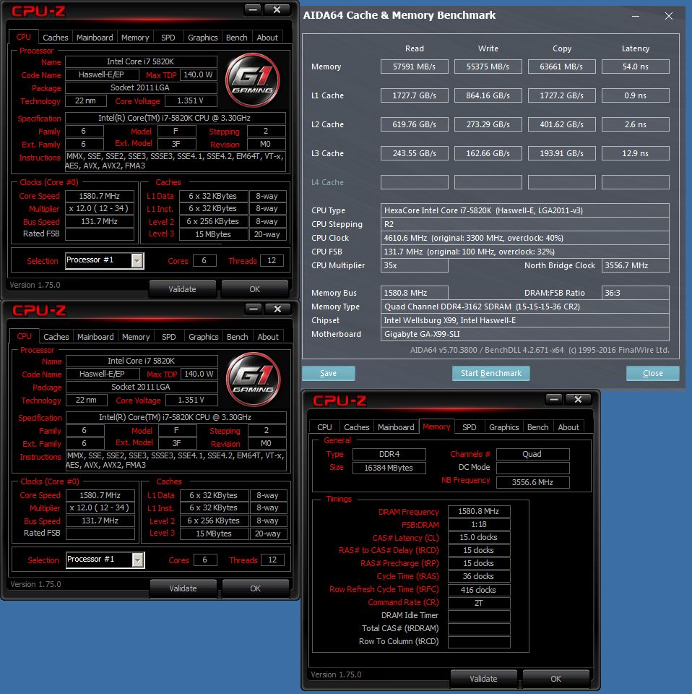Select Size field 16384 MBytes
This screenshot has width=692, height=694.
click(x=389, y=468)
